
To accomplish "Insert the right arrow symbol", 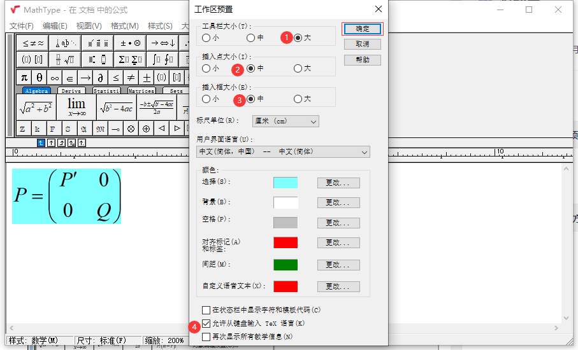I will coord(85,78).
